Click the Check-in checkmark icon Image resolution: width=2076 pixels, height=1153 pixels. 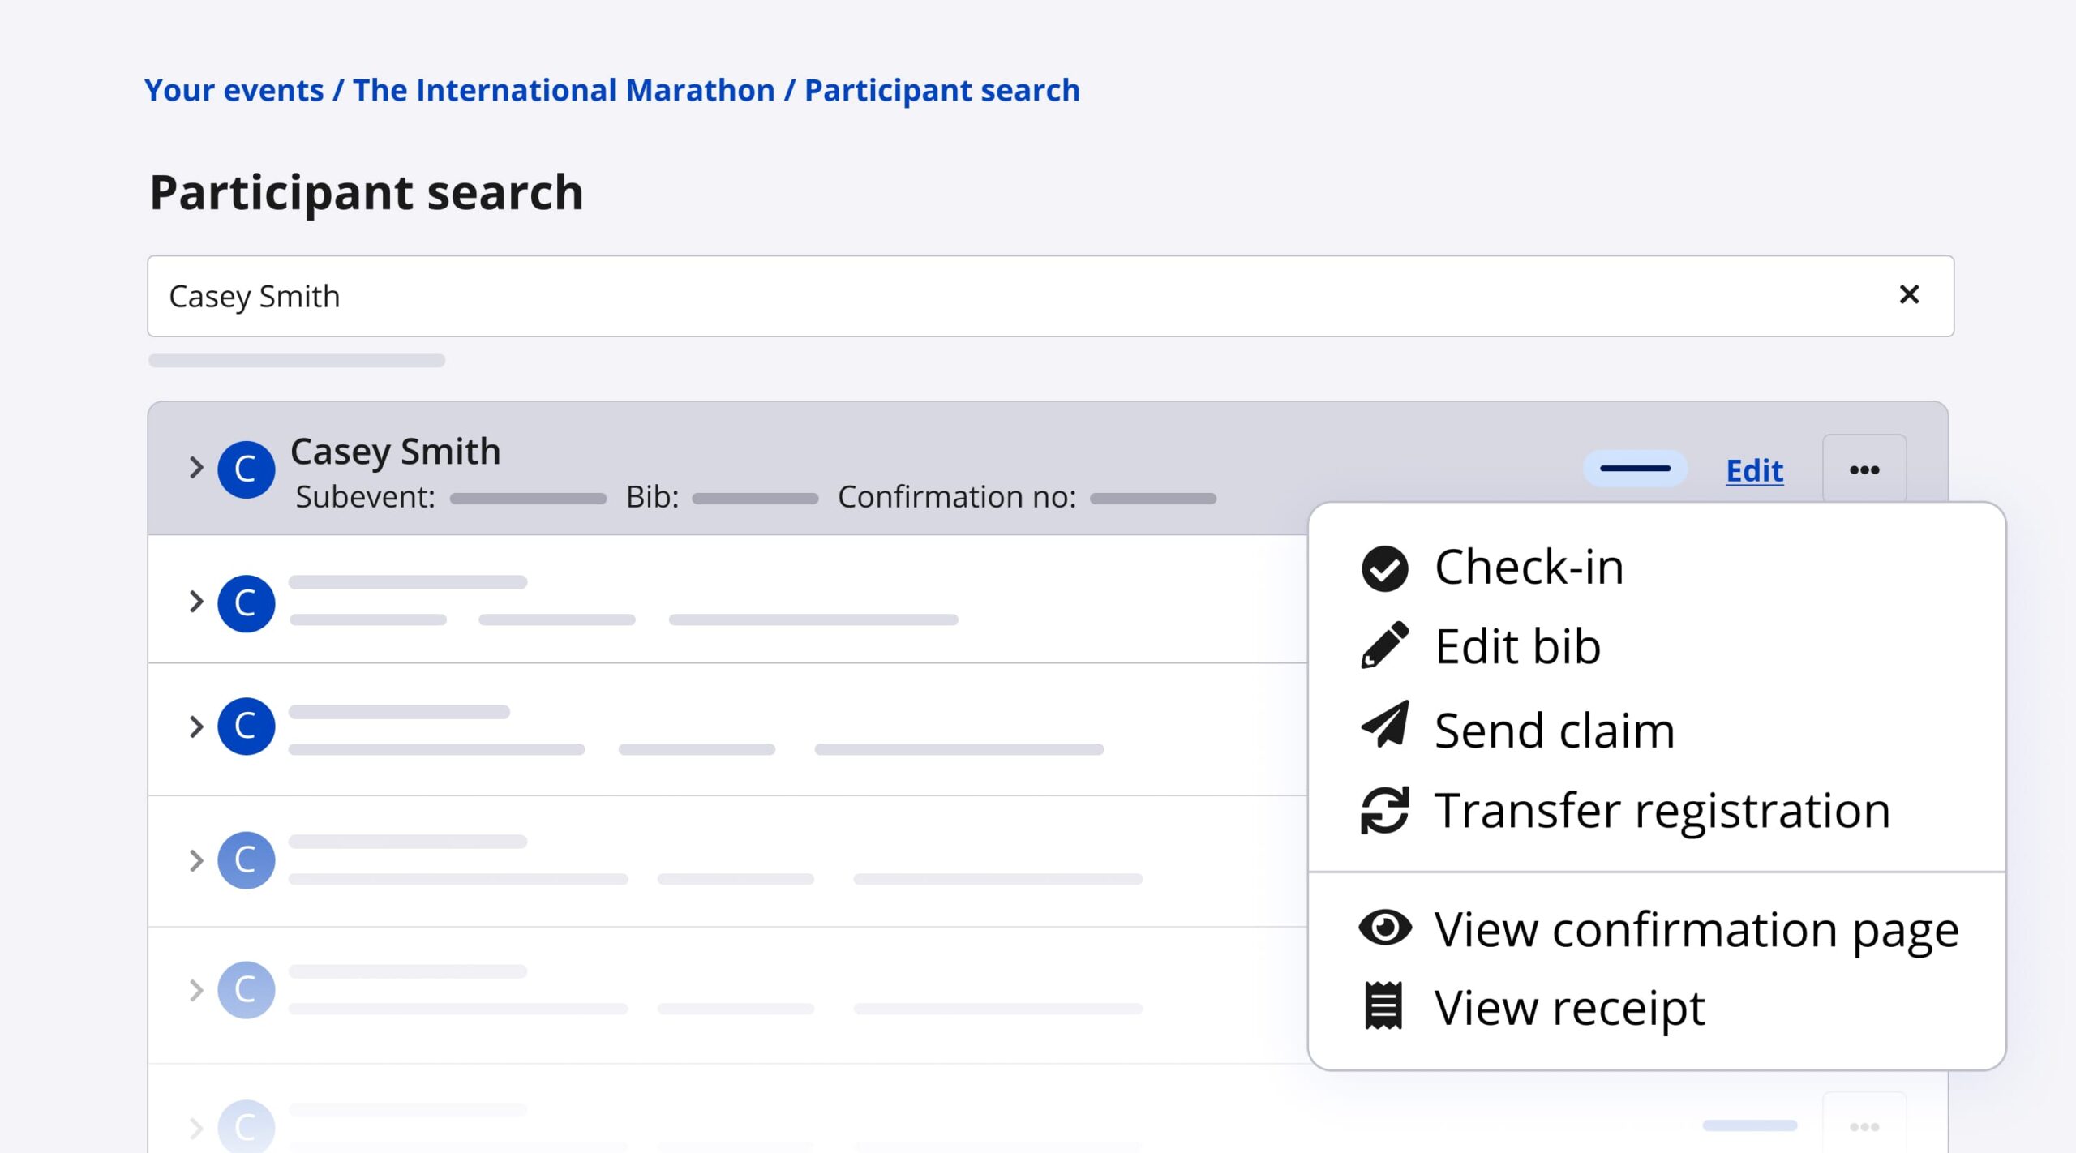(x=1384, y=568)
